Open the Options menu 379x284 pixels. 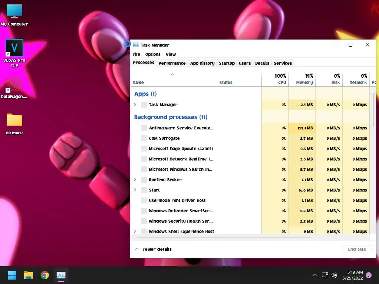click(153, 54)
